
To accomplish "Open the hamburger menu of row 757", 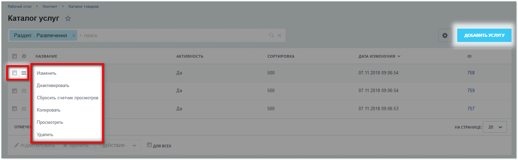I will tap(24, 109).
